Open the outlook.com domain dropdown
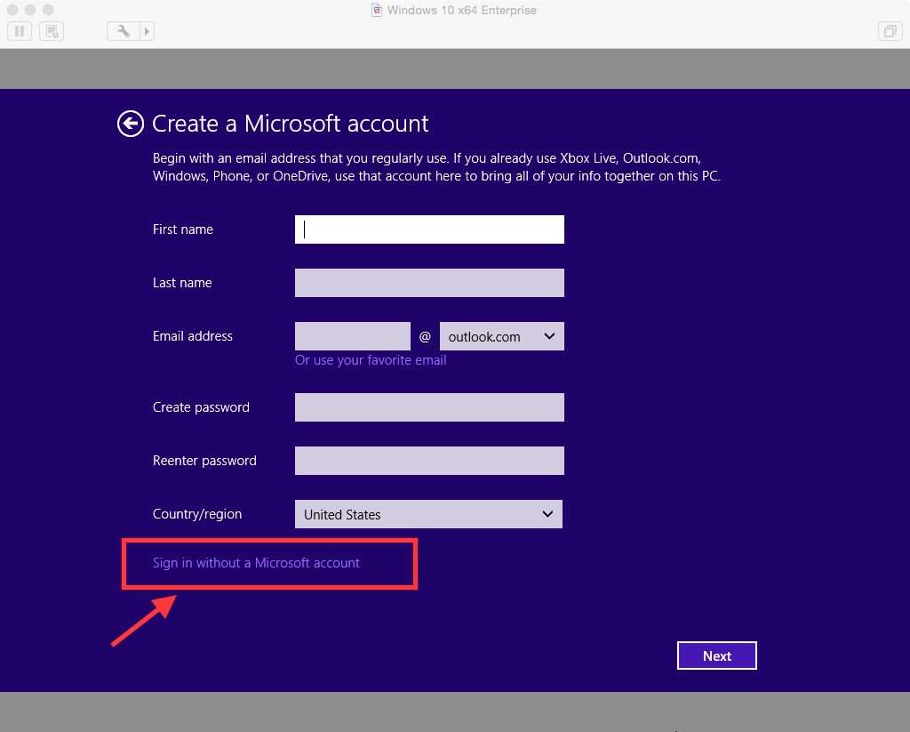 [502, 336]
